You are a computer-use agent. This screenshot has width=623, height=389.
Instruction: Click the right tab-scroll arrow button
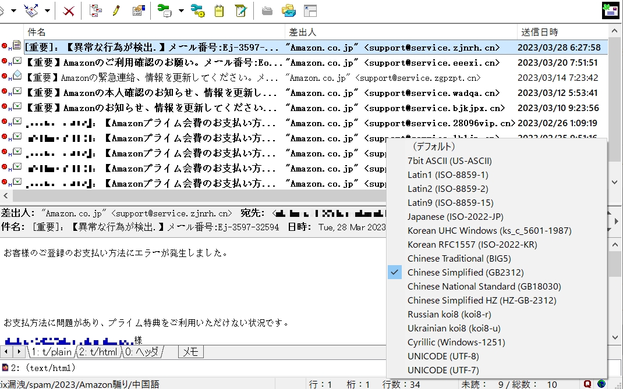[x=19, y=352]
